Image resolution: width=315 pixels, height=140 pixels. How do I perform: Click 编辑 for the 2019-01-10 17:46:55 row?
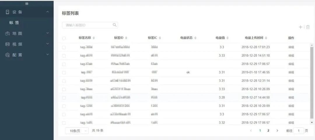click(291, 73)
